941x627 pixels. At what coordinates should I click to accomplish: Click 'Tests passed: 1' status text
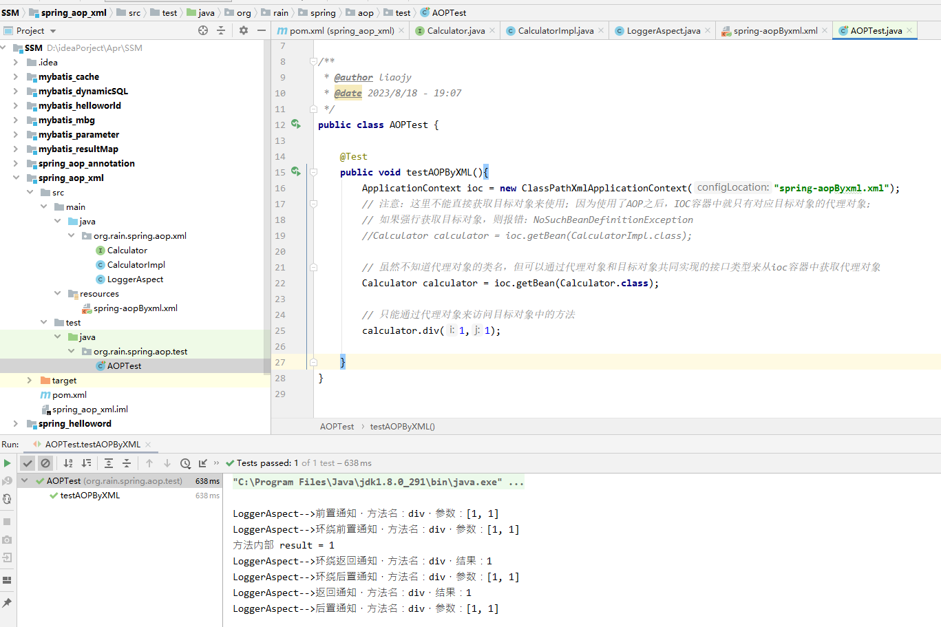click(x=267, y=463)
